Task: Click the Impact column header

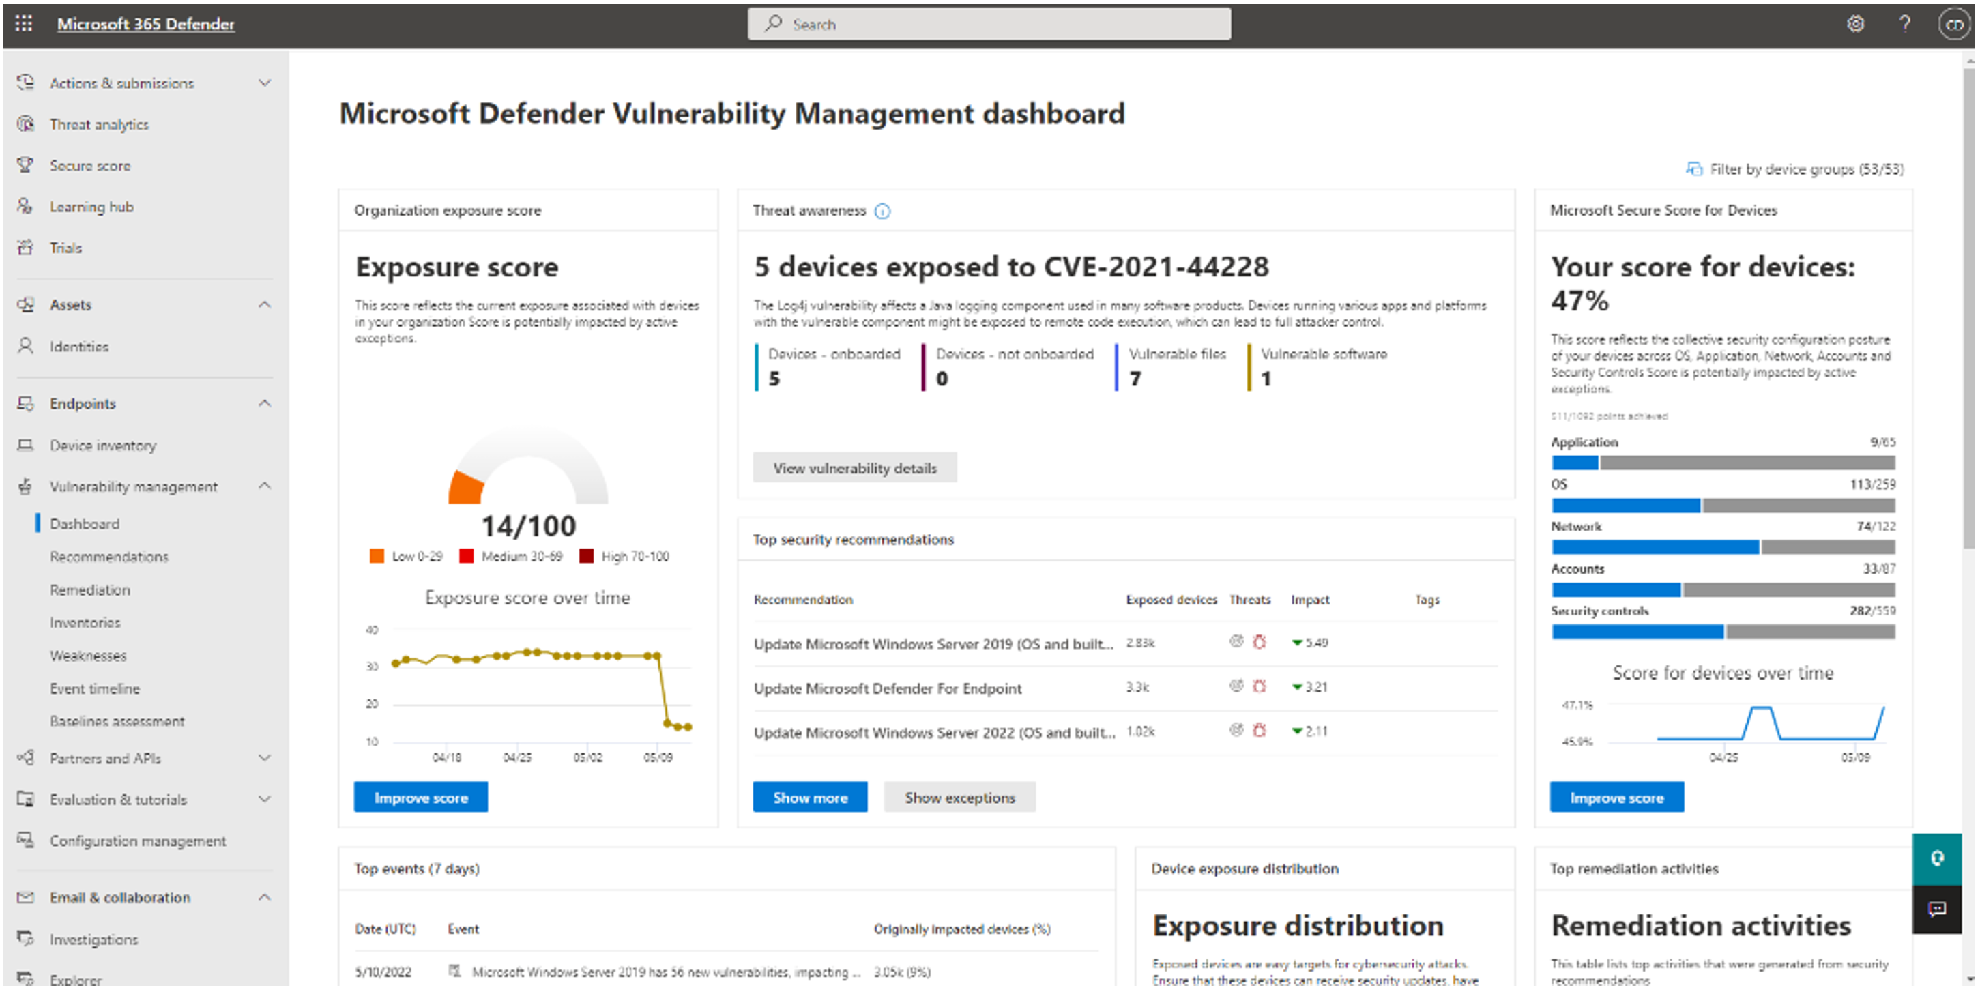Action: (1310, 599)
